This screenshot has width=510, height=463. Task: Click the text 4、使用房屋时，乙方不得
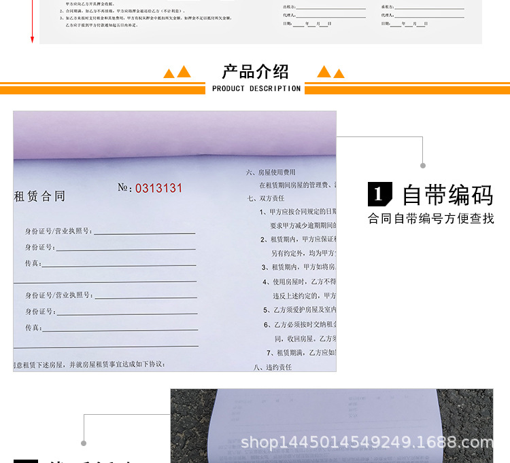coord(299,282)
